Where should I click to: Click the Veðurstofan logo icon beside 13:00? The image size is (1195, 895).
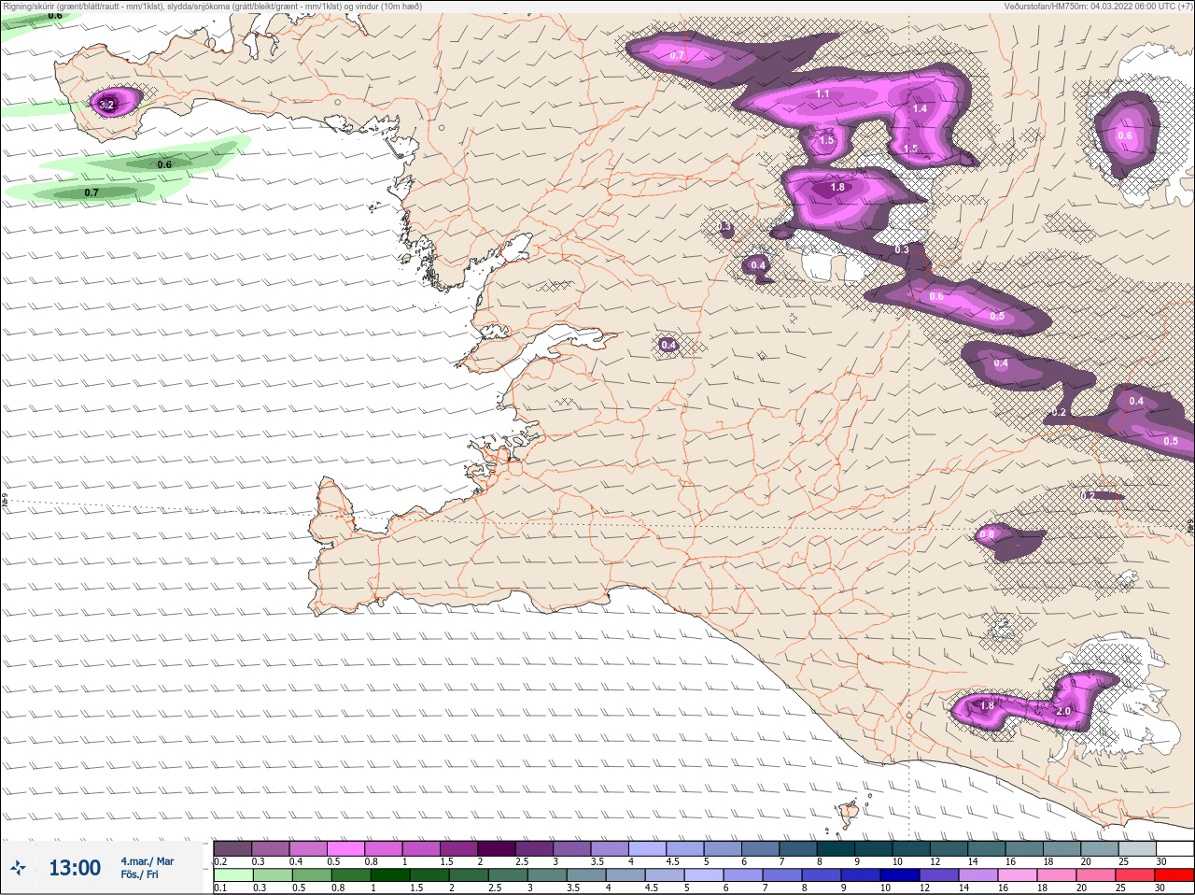18,869
